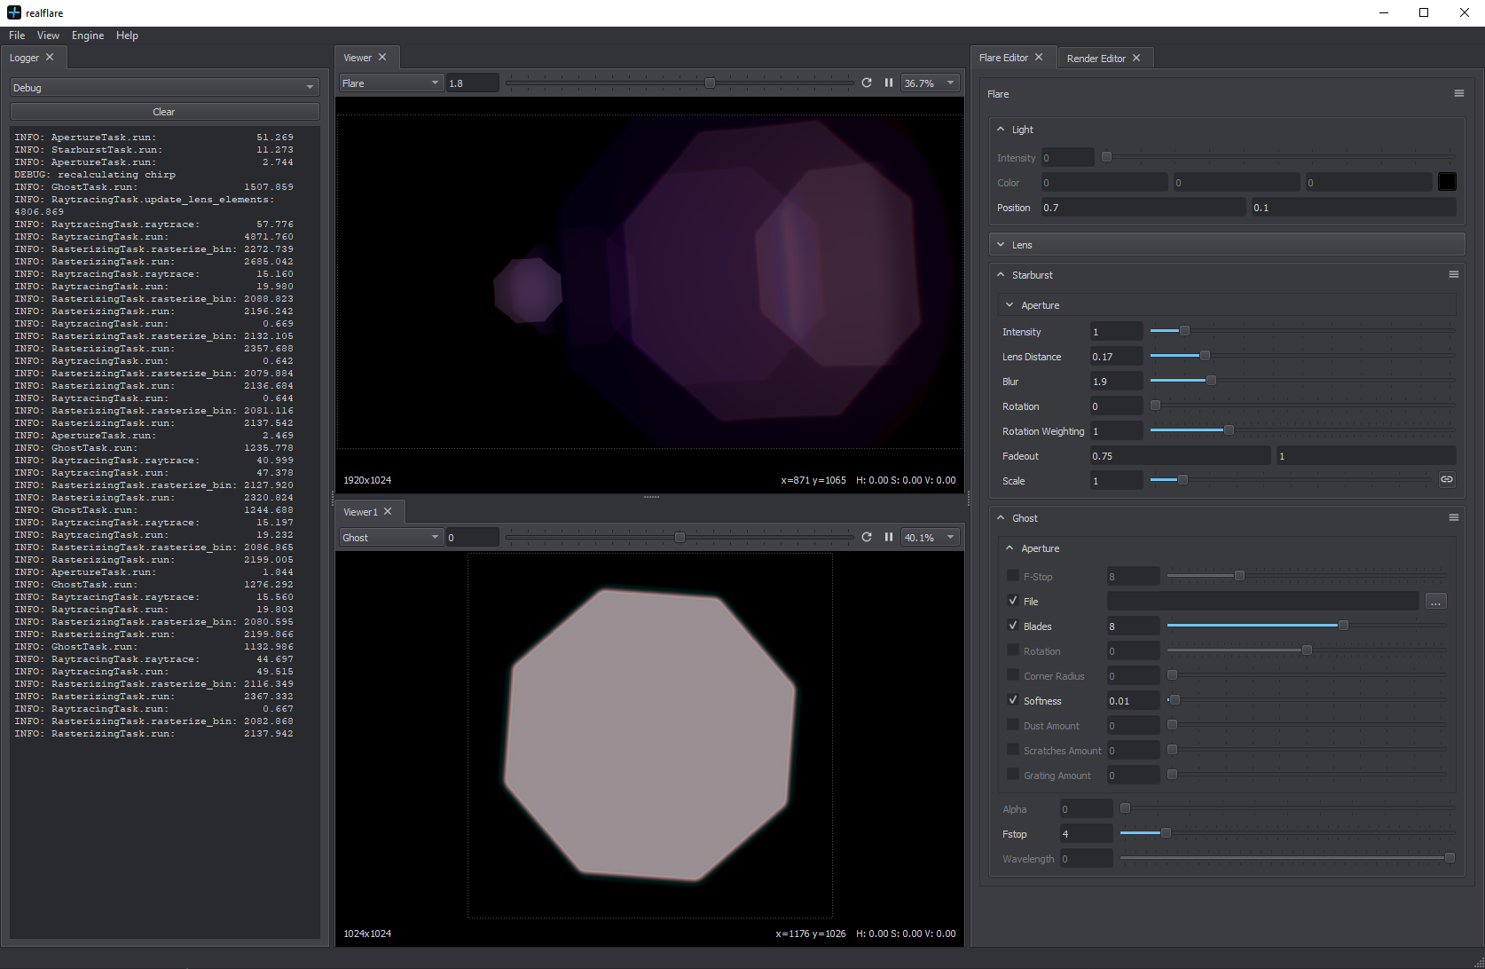
Task: Adjust the Blades slider handle
Action: 1343,626
